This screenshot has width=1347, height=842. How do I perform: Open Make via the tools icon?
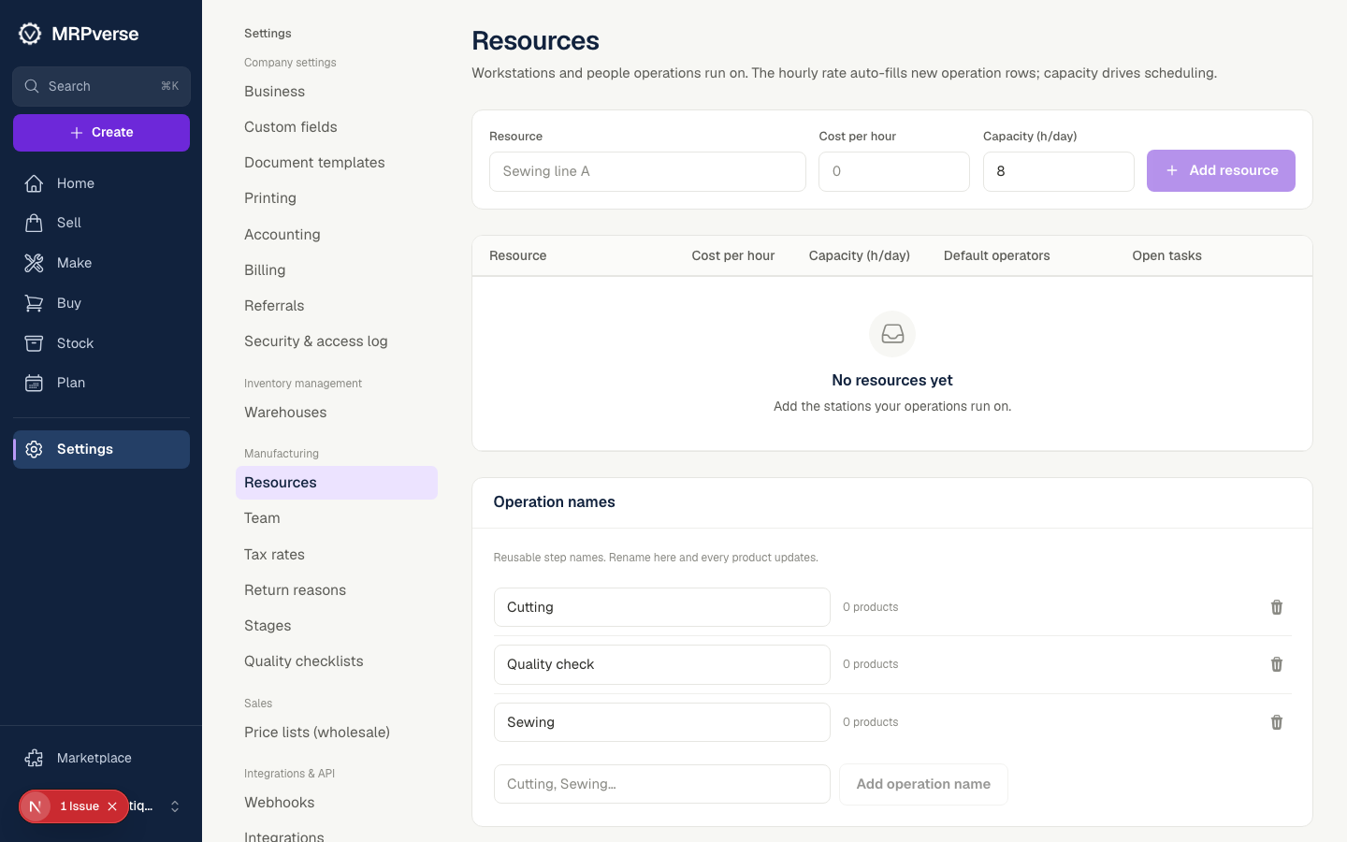pyautogui.click(x=34, y=263)
